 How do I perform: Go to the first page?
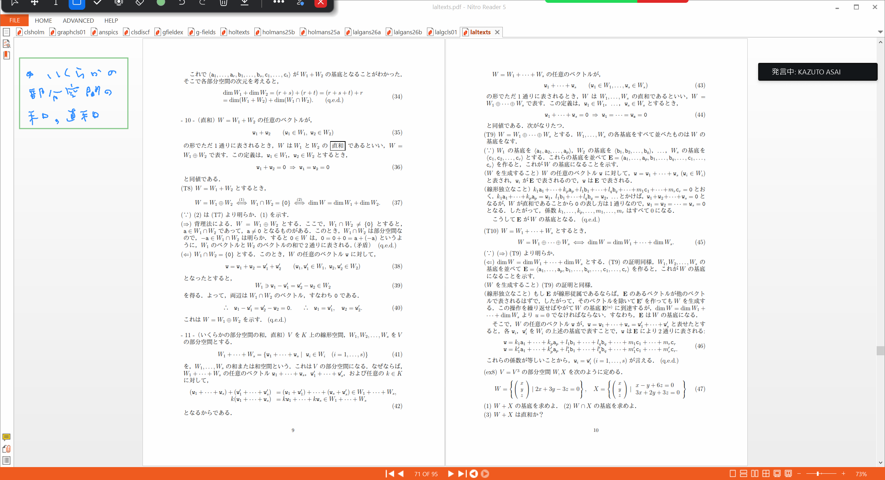[x=390, y=474]
